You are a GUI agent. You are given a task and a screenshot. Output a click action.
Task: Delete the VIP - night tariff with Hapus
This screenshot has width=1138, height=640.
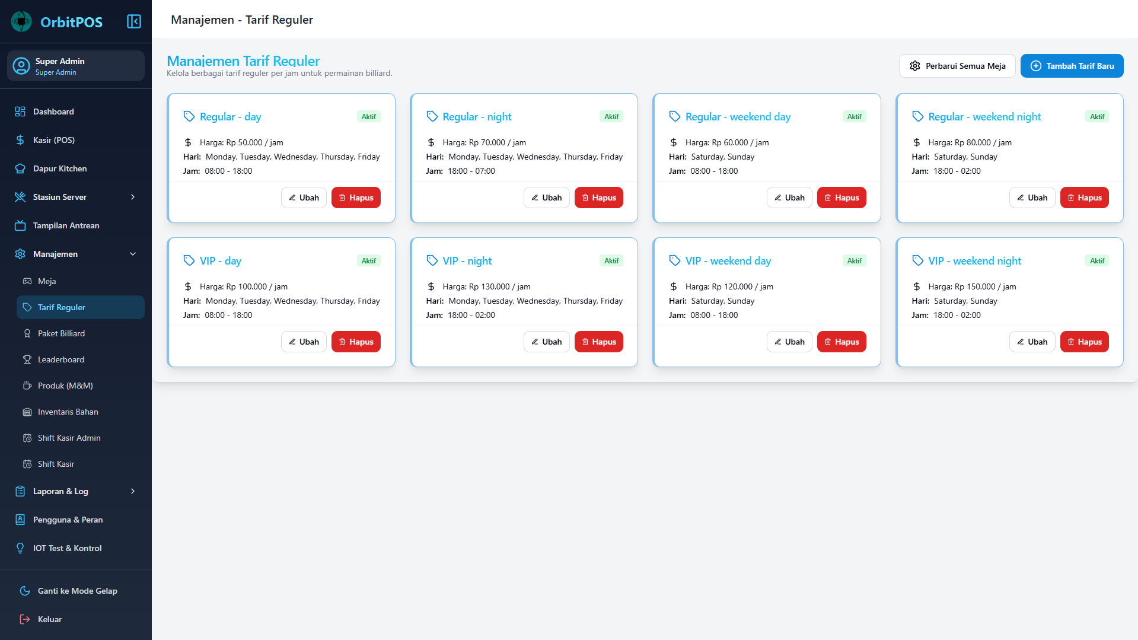click(598, 342)
